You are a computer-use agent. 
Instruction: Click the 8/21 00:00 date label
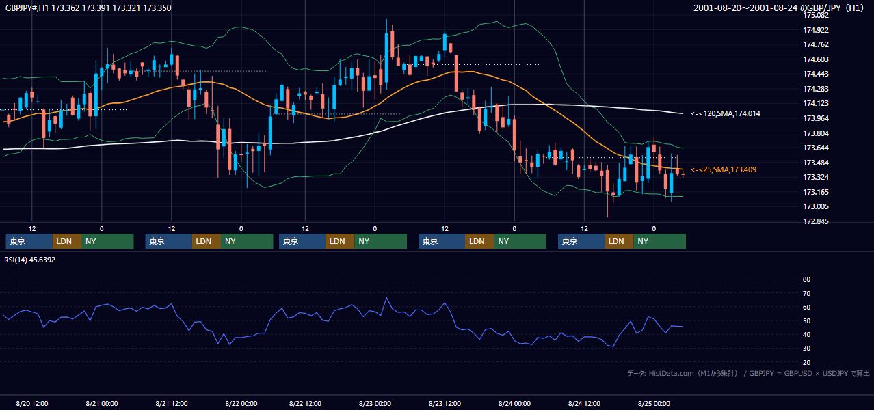(x=102, y=404)
